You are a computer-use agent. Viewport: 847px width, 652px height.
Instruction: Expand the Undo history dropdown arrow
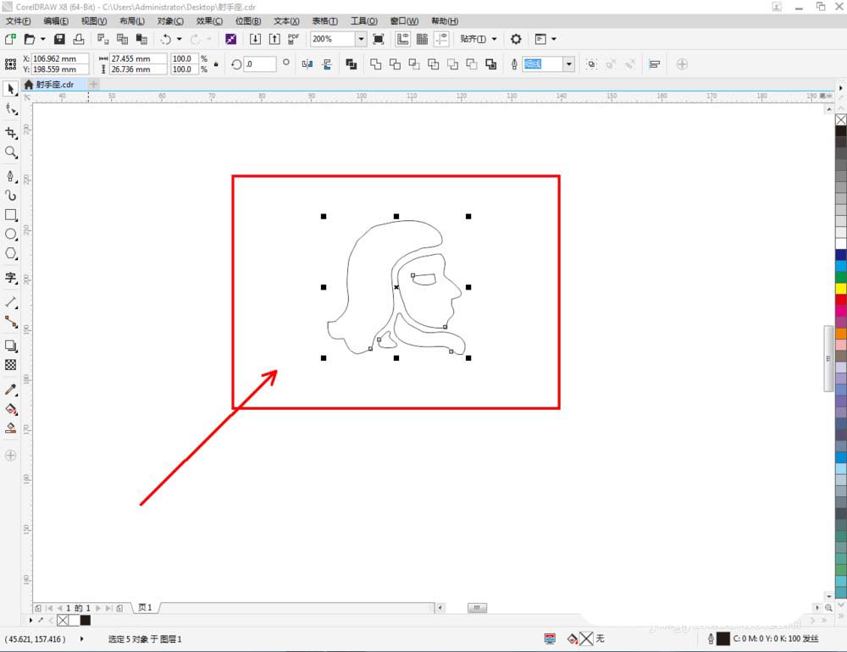tap(180, 39)
